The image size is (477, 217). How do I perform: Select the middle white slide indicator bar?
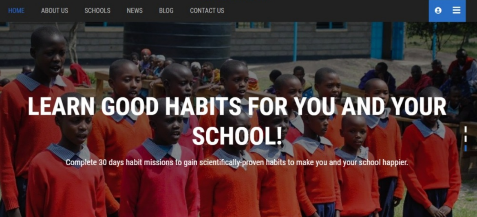(x=466, y=138)
